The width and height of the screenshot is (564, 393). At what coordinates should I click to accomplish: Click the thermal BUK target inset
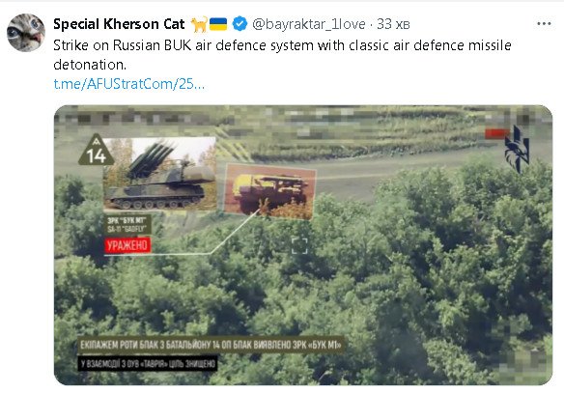point(269,191)
